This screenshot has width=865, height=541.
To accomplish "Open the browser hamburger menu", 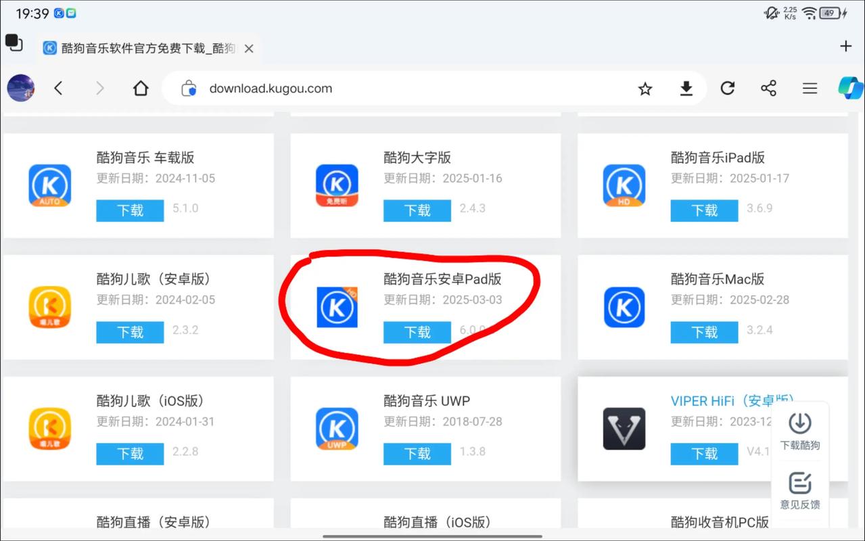I will pyautogui.click(x=810, y=88).
